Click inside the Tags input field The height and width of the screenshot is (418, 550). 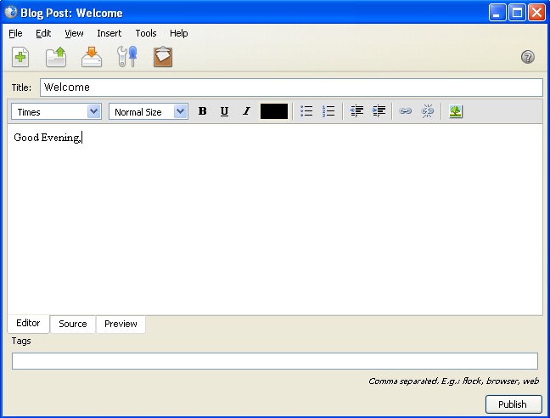pyautogui.click(x=274, y=361)
